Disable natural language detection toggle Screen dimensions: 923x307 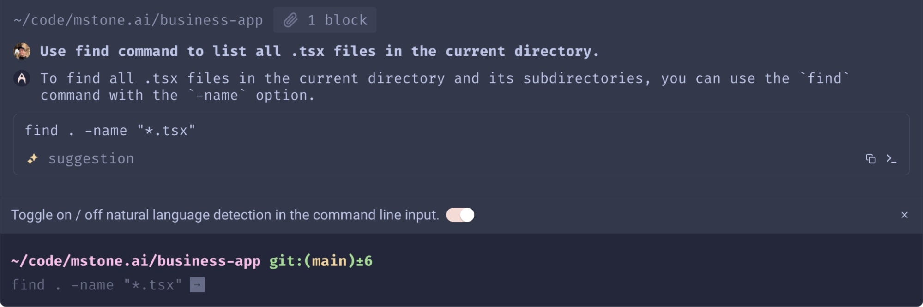[x=460, y=215]
